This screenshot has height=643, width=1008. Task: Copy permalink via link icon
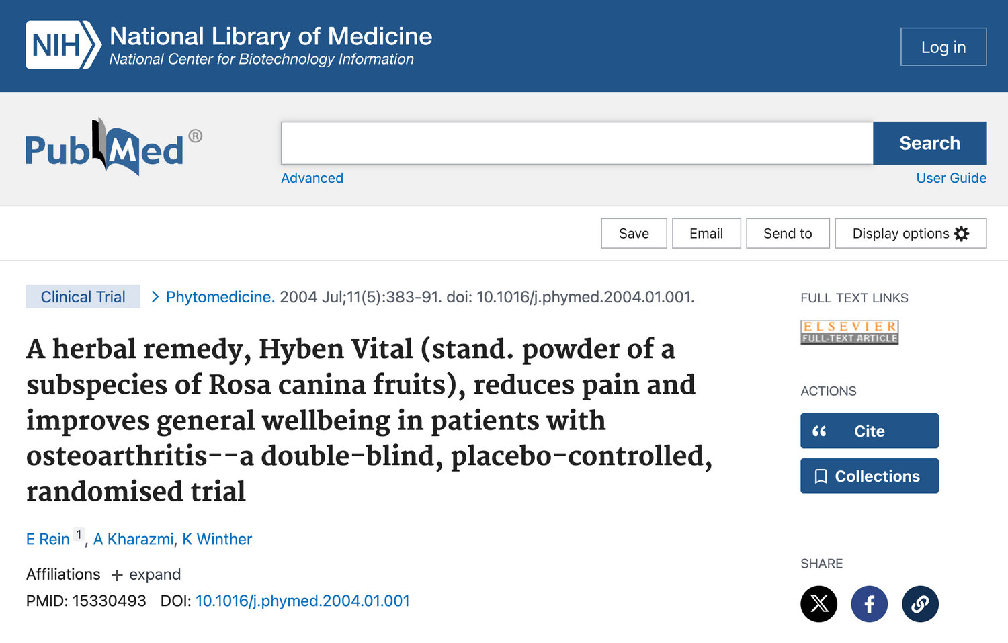click(x=920, y=604)
